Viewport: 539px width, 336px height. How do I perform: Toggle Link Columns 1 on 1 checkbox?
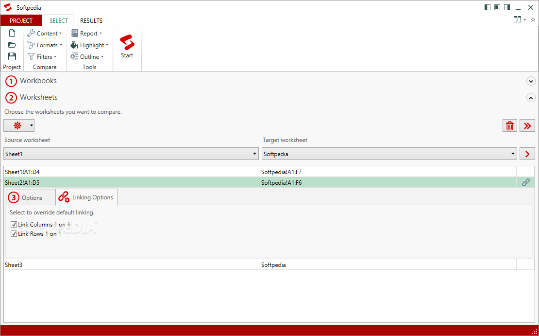pos(14,225)
